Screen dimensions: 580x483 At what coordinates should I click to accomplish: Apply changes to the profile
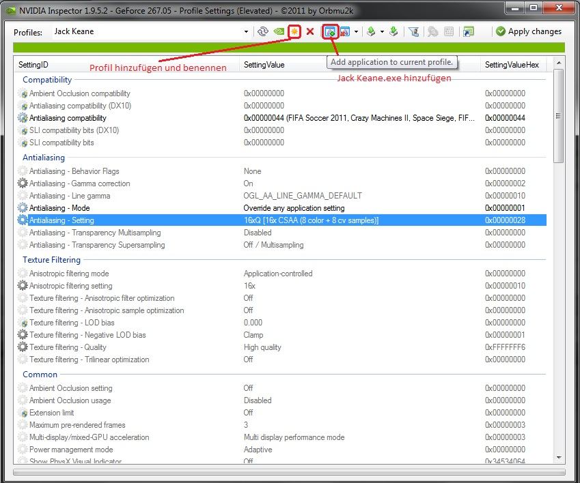529,32
